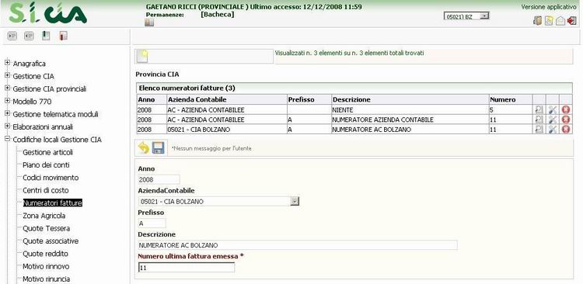The height and width of the screenshot is (284, 583).
Task: Click the Versione applicativo link
Action: (549, 7)
